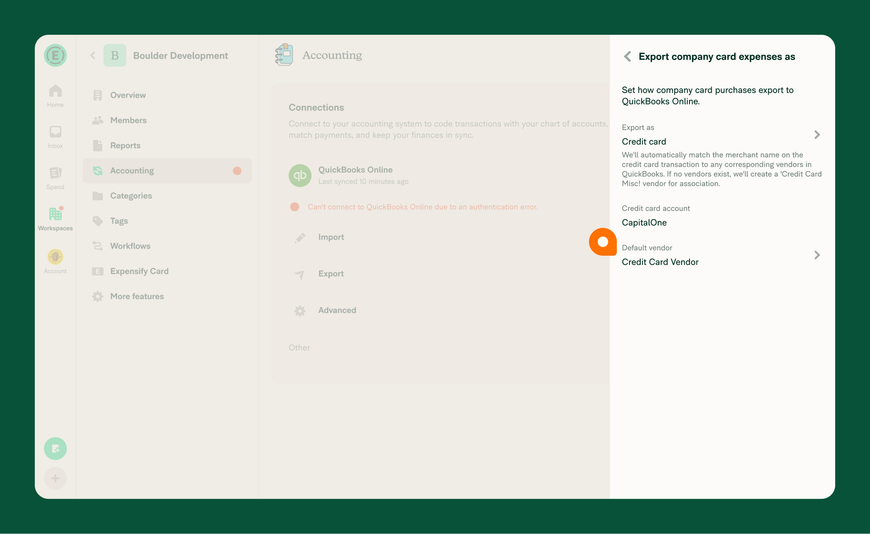Click the red alert dot on Accounting
This screenshot has width=870, height=534.
tap(237, 171)
